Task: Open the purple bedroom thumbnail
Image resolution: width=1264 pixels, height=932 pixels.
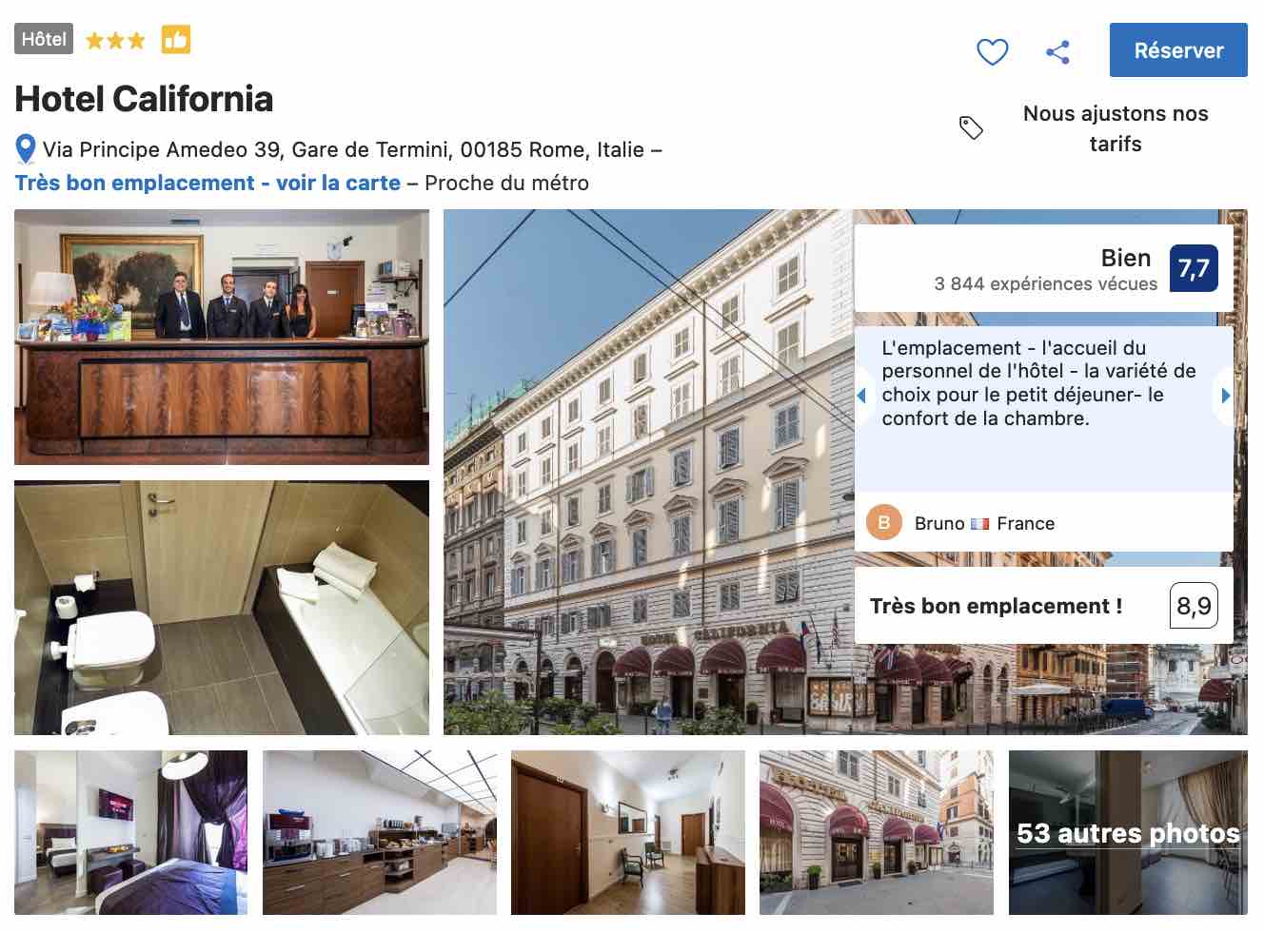Action: click(130, 833)
